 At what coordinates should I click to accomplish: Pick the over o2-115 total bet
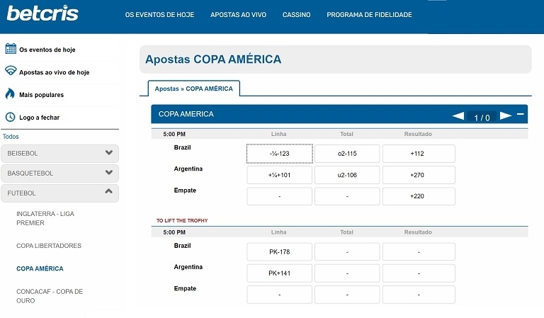tap(347, 154)
